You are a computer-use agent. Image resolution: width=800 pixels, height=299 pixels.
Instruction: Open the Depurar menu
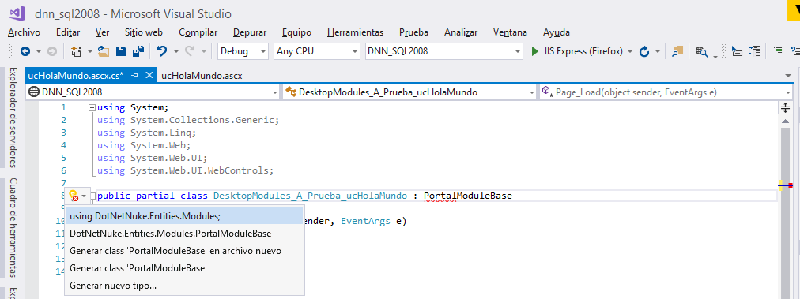(x=250, y=32)
